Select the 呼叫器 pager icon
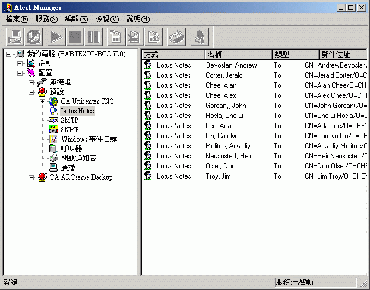Viewport: 370px width, 290px height. [53, 148]
